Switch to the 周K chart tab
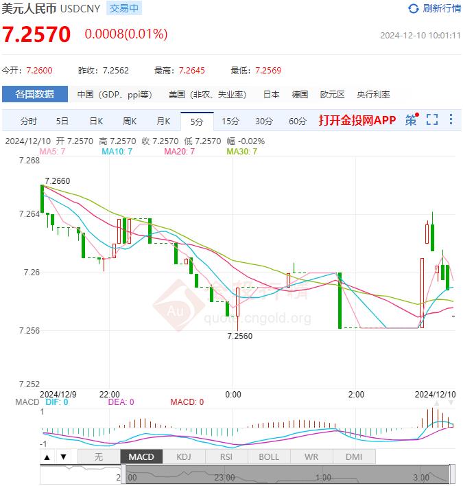The height and width of the screenshot is (486, 463). coord(130,121)
